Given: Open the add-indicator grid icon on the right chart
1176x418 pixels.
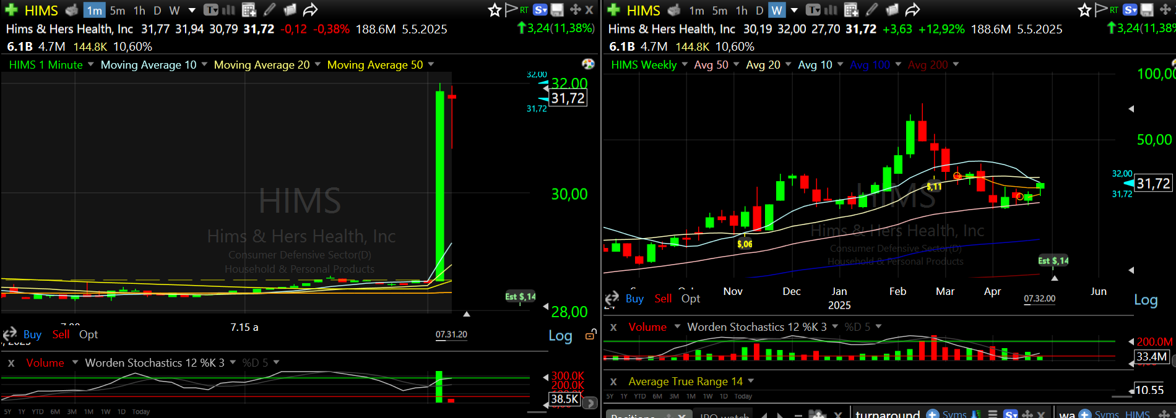Looking at the screenshot, I should pyautogui.click(x=851, y=10).
